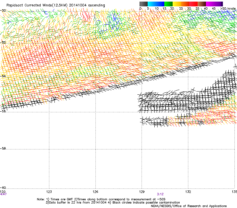Click the purple 3:12 pass time

coord(160,194)
